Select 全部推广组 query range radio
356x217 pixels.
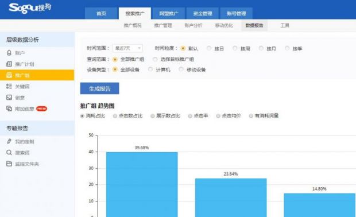(115, 60)
